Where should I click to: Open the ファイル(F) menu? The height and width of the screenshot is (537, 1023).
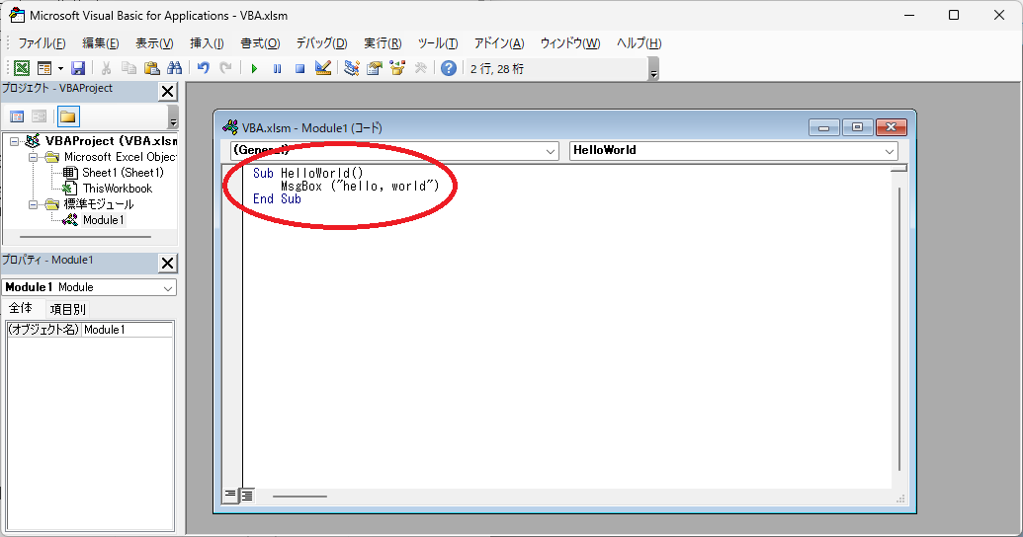point(42,43)
